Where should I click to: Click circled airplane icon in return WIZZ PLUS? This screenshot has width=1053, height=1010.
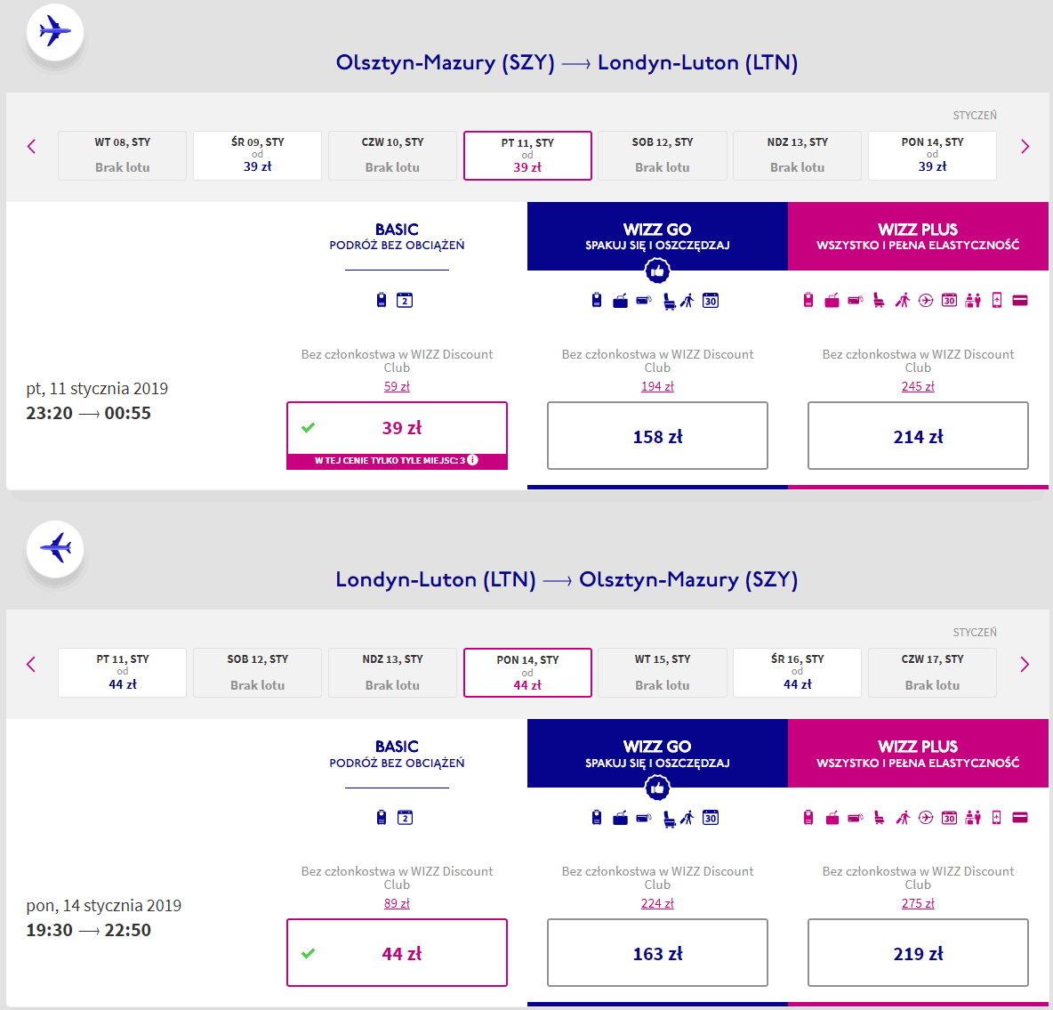click(x=926, y=818)
